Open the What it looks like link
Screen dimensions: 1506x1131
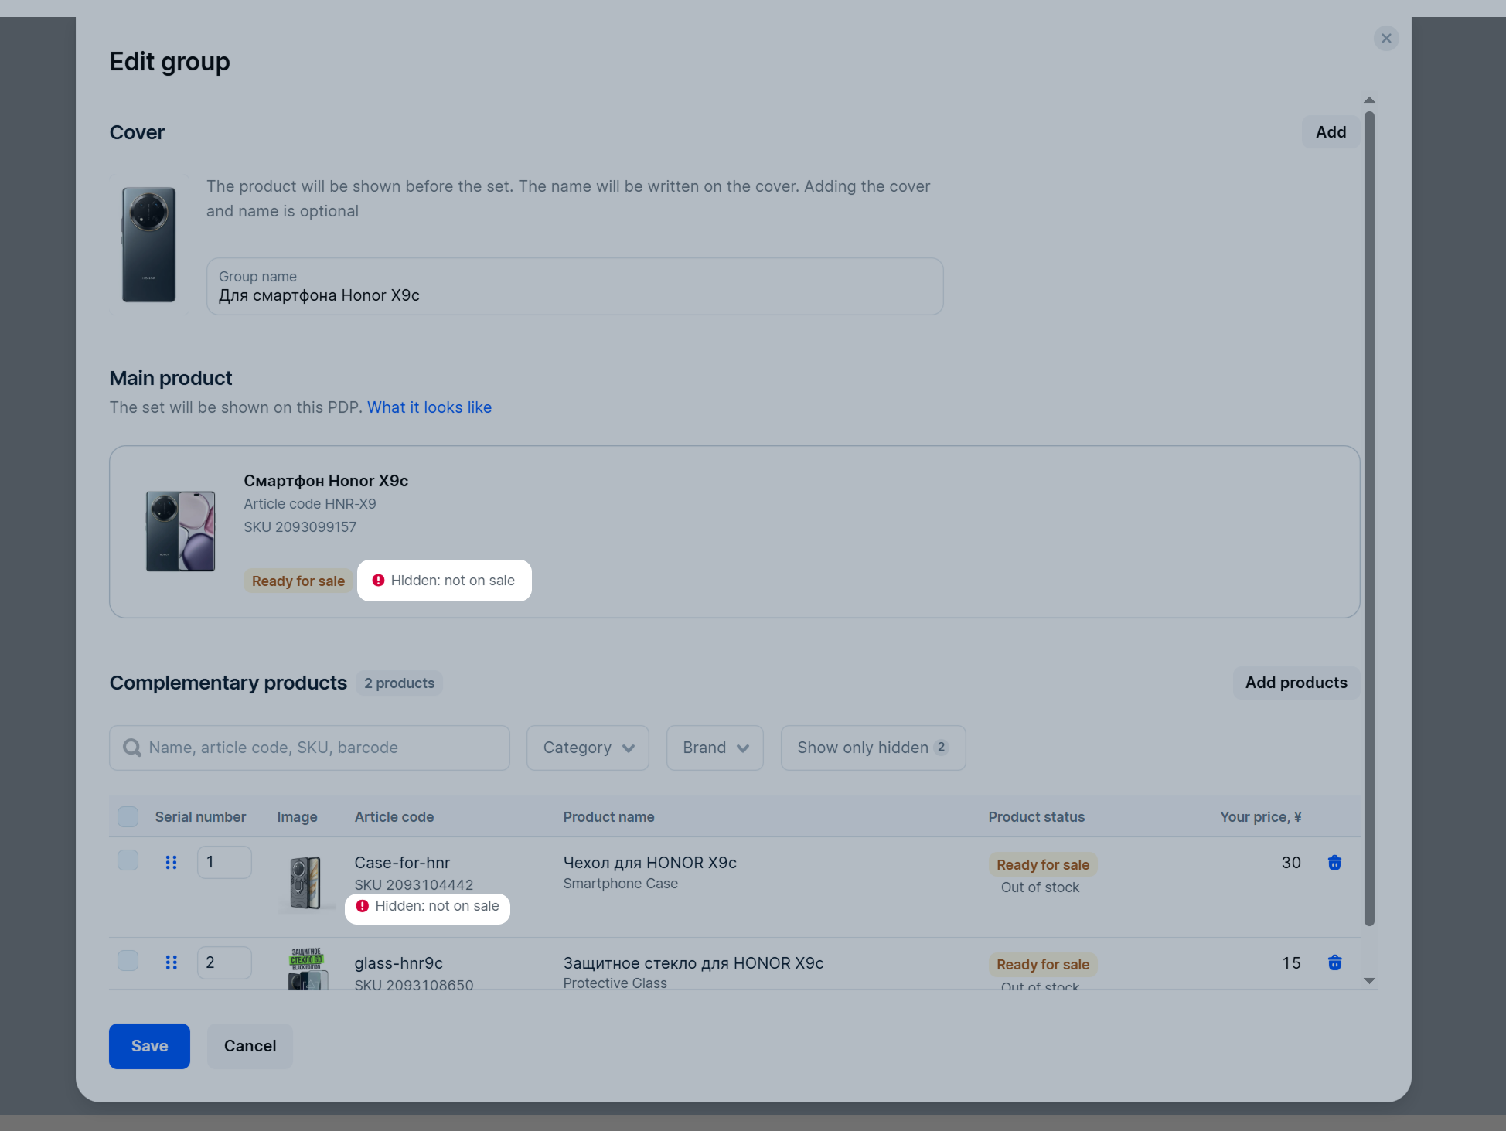click(x=429, y=407)
